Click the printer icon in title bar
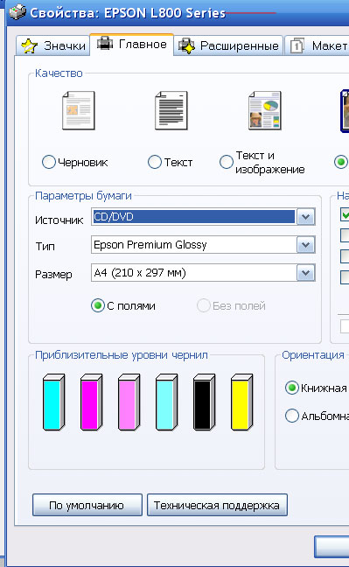This screenshot has width=349, height=567. (17, 12)
